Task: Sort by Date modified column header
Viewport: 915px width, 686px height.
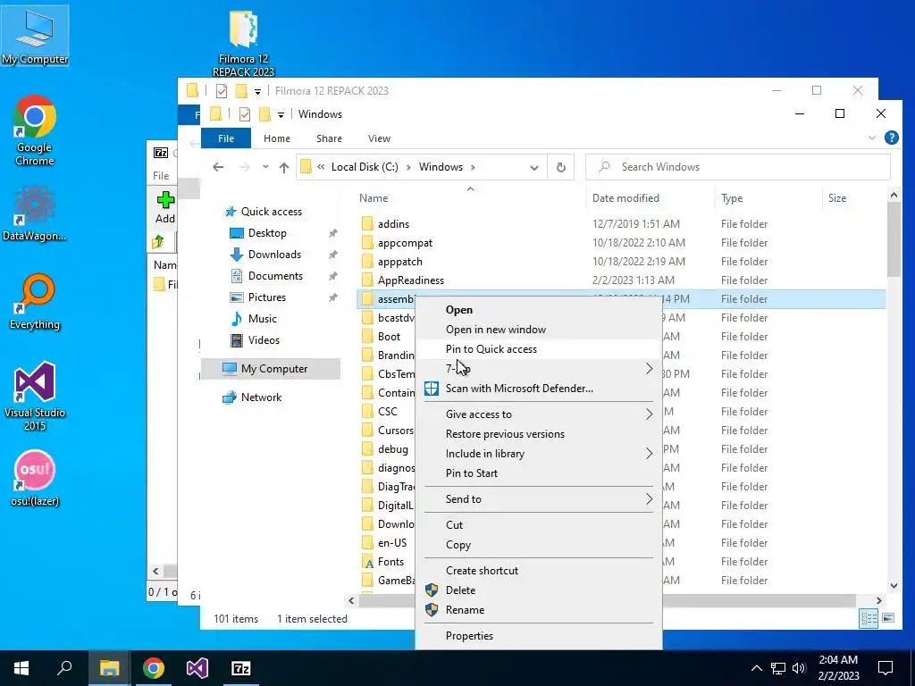Action: [x=625, y=198]
